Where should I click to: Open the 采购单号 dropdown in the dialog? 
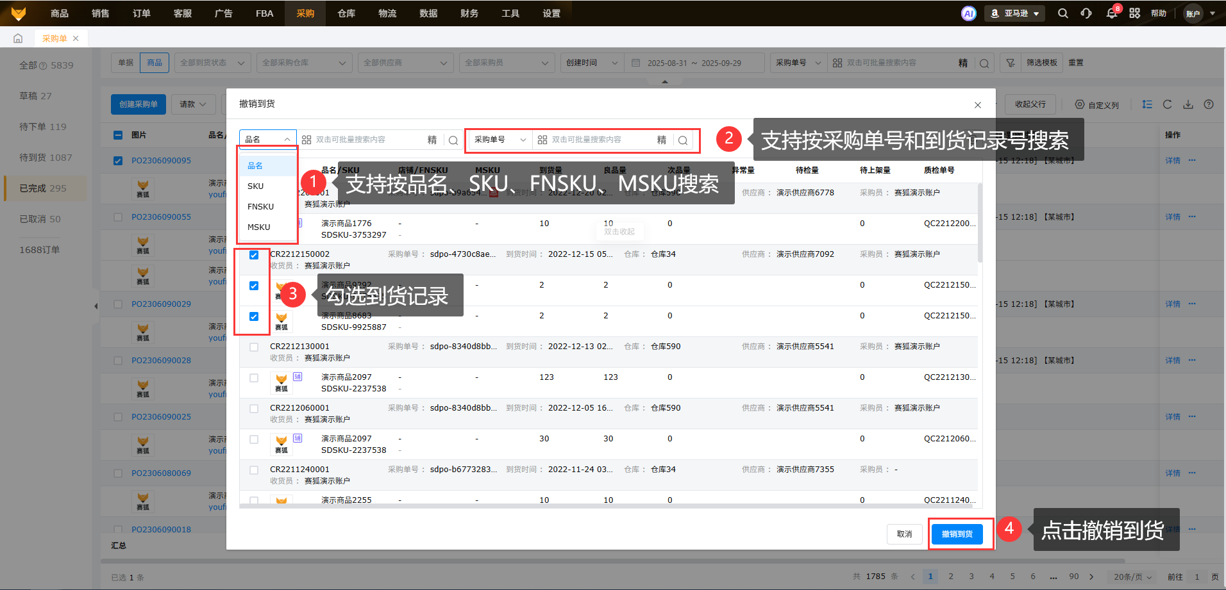click(x=500, y=140)
